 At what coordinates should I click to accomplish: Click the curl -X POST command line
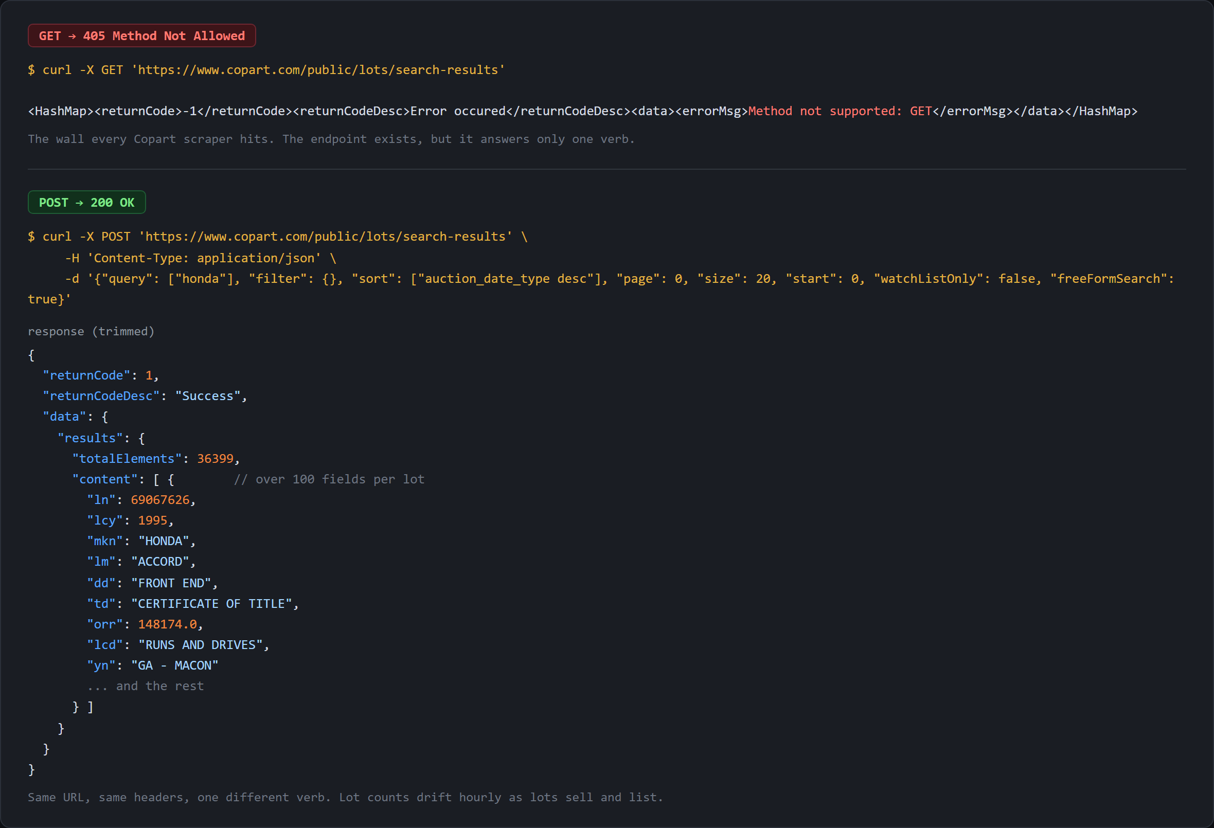coord(278,236)
